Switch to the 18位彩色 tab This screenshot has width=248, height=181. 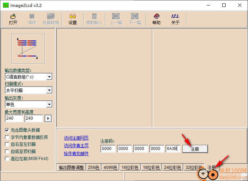click(x=151, y=167)
